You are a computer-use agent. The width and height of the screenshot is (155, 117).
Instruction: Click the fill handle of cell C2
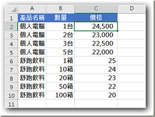[118, 31]
